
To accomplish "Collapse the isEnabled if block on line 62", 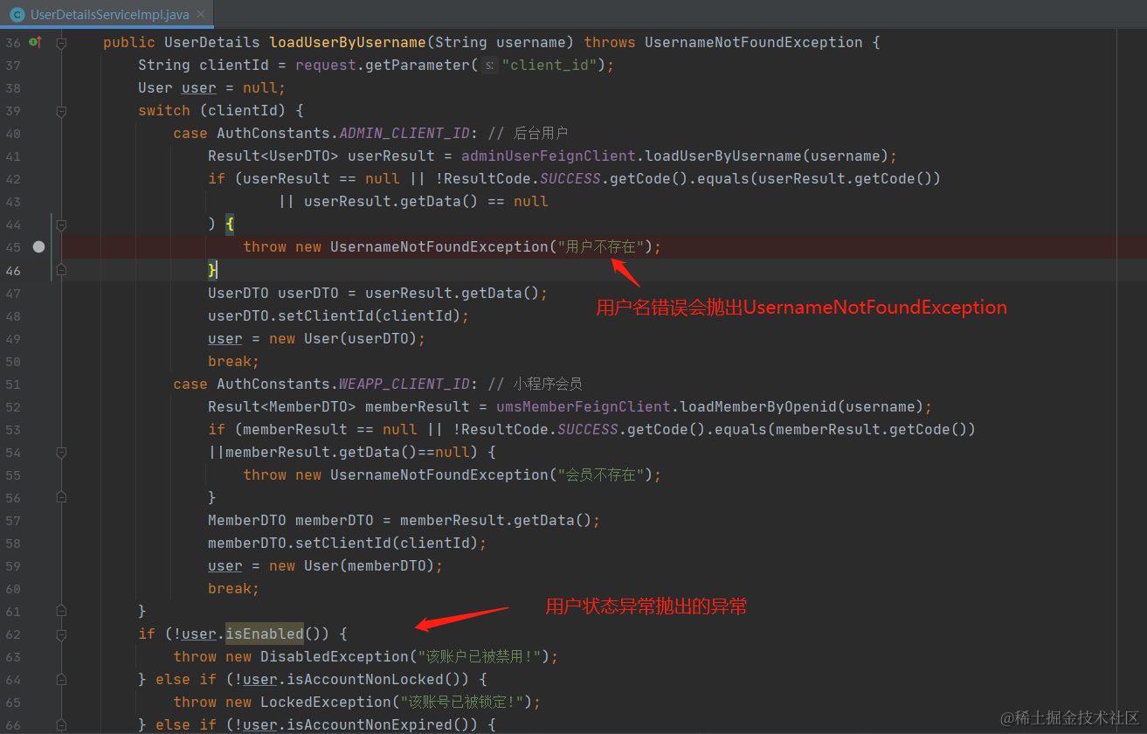I will [61, 634].
